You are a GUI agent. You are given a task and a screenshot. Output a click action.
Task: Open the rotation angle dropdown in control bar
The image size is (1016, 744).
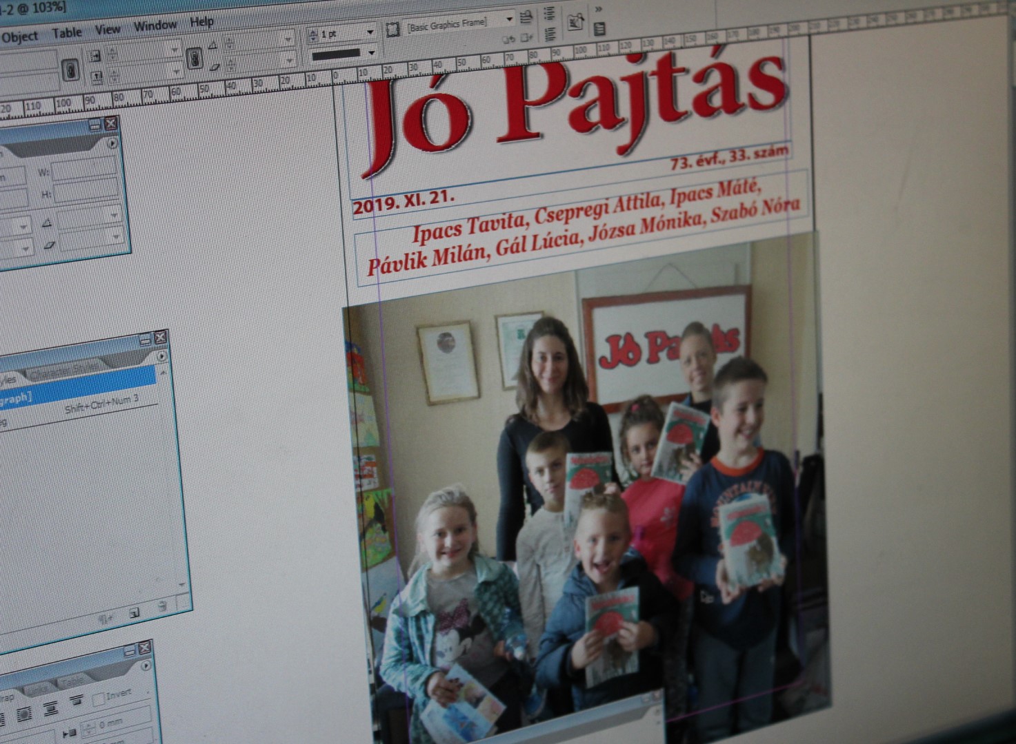288,40
